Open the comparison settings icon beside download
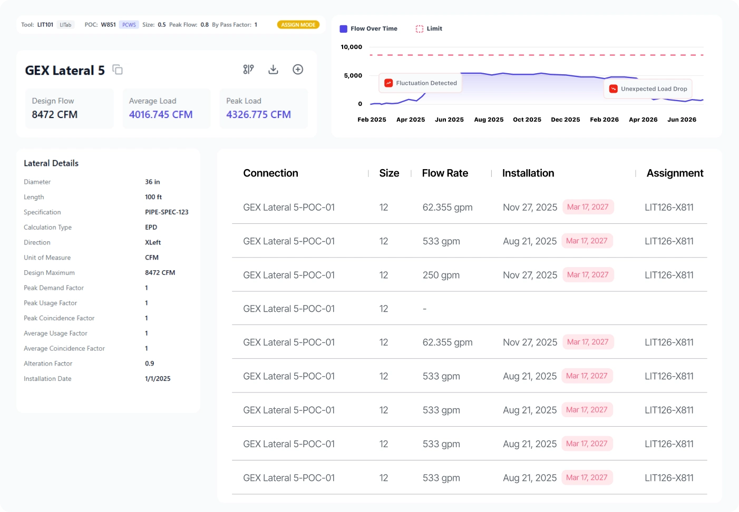The width and height of the screenshot is (739, 512). [x=248, y=69]
